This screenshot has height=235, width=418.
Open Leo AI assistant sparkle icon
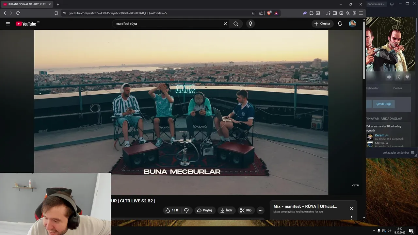click(348, 13)
